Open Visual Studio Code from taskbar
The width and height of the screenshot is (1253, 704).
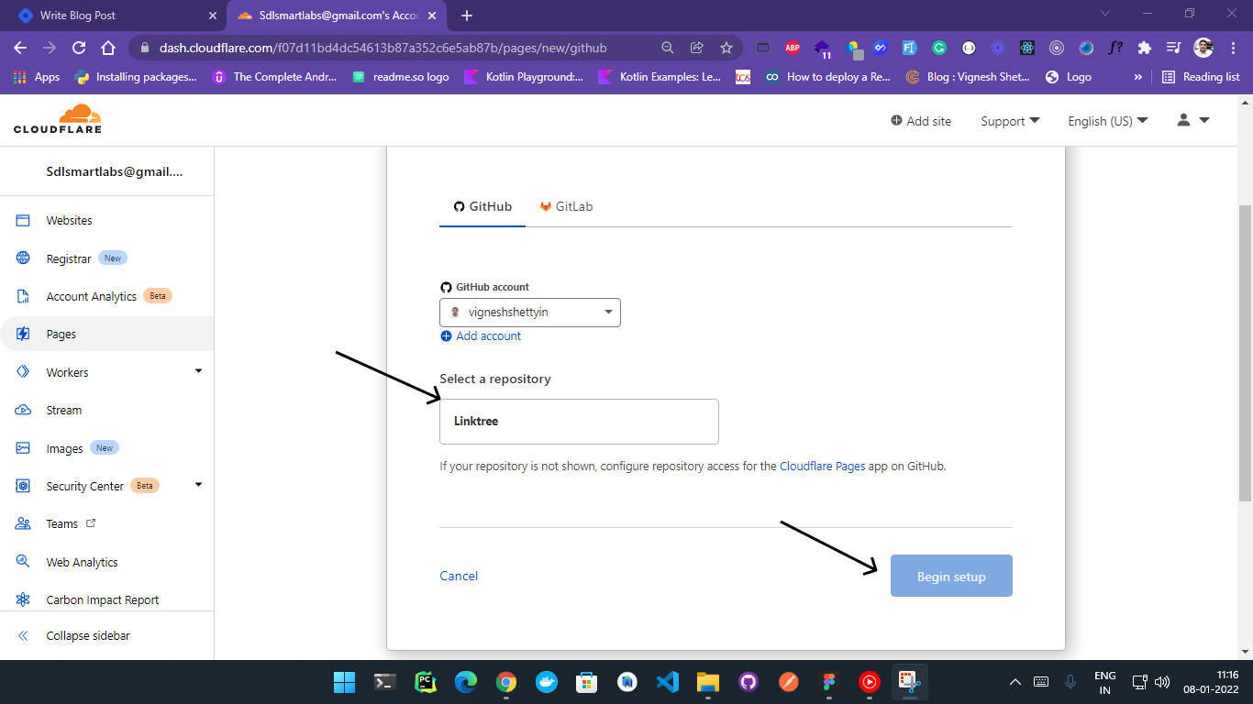[x=667, y=682]
